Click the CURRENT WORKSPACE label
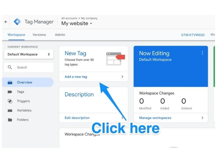 [x=23, y=47]
